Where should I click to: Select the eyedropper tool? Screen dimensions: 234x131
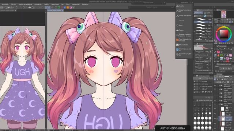pyautogui.click(x=215, y=52)
